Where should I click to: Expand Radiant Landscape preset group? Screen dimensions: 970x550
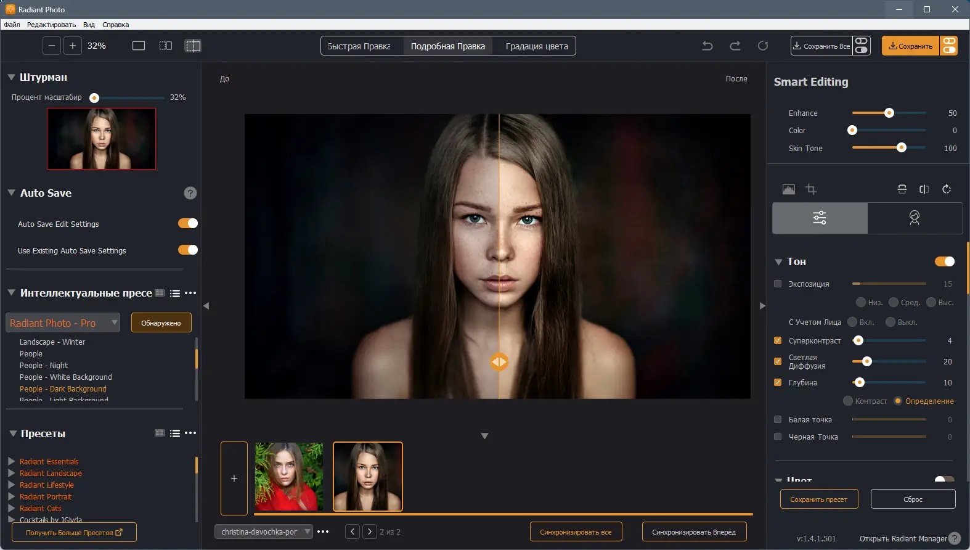(x=11, y=473)
